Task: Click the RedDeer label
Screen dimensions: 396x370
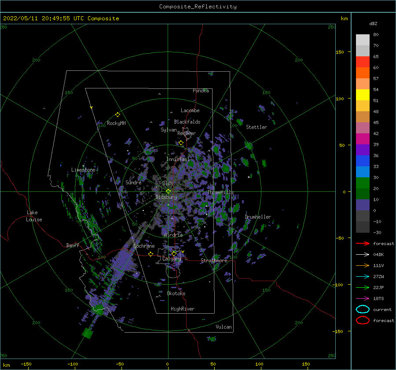Action: tap(187, 133)
